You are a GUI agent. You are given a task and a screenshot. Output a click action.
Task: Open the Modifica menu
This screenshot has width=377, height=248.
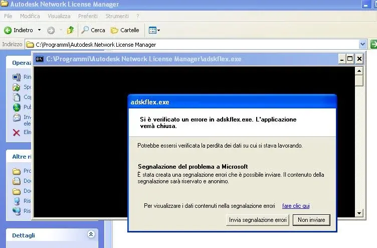coord(30,16)
